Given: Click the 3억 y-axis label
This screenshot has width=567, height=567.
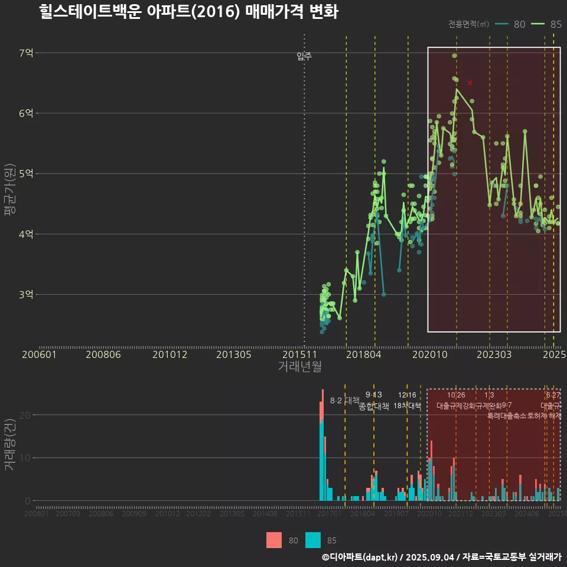Looking at the screenshot, I should pyautogui.click(x=26, y=294).
